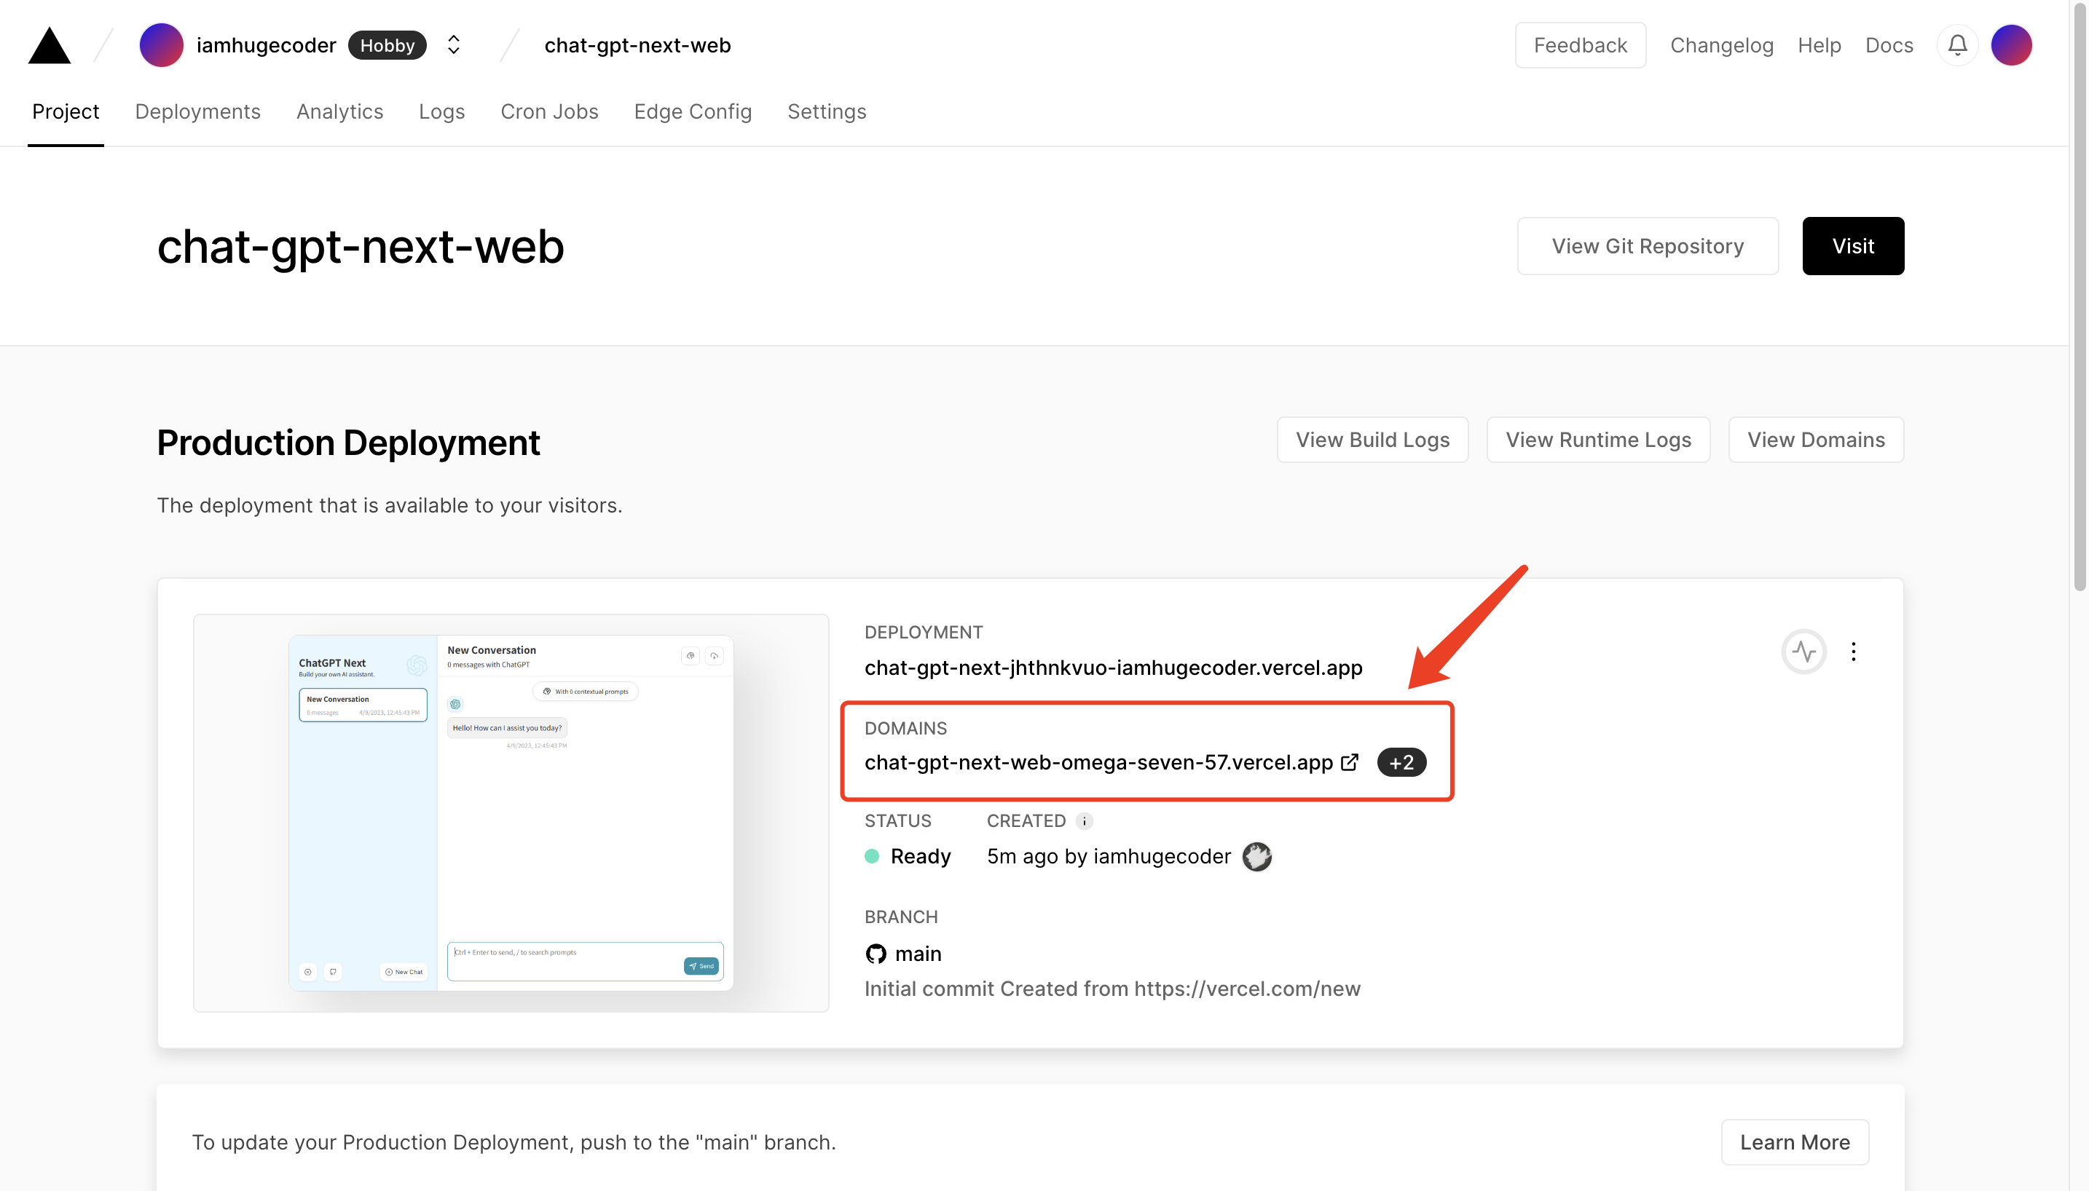The height and width of the screenshot is (1191, 2089).
Task: Open the chat-gpt-next-web-omega-seven-57.vercel.app domain link
Action: (x=1098, y=762)
